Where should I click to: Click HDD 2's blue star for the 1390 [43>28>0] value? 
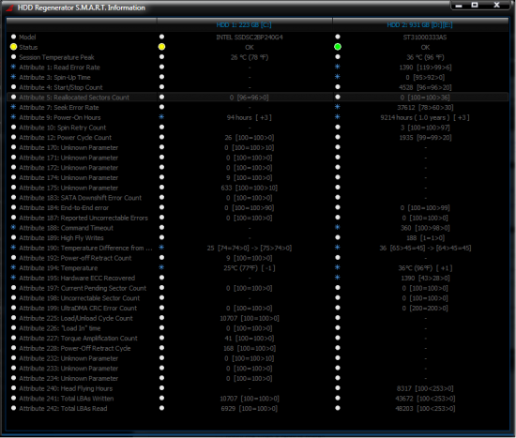338,278
